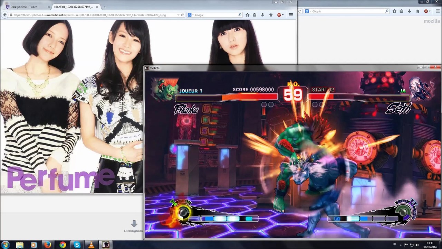The image size is (442, 249).
Task: Click the START J2 label
Action: tap(323, 90)
